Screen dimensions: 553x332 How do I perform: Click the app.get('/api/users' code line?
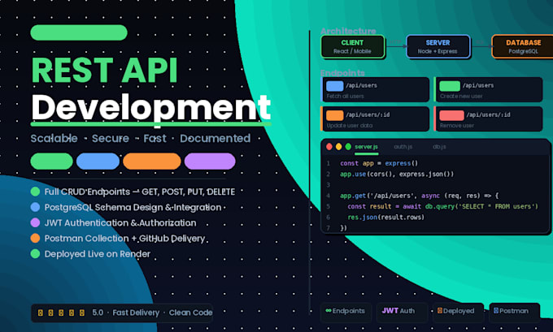tap(420, 196)
